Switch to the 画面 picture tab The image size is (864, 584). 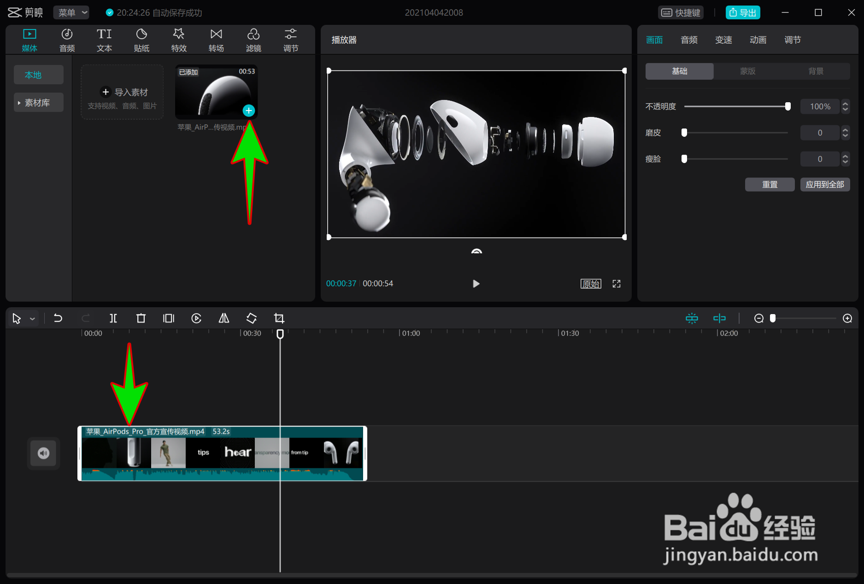654,40
